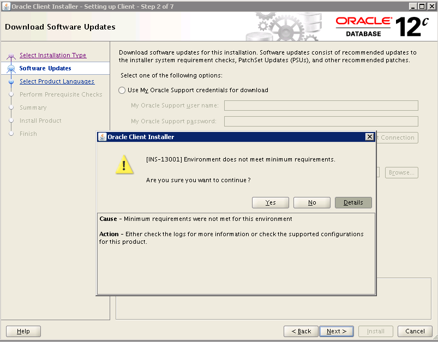The width and height of the screenshot is (438, 342).
Task: Click the Software Updates step marker icon
Action: click(x=11, y=68)
